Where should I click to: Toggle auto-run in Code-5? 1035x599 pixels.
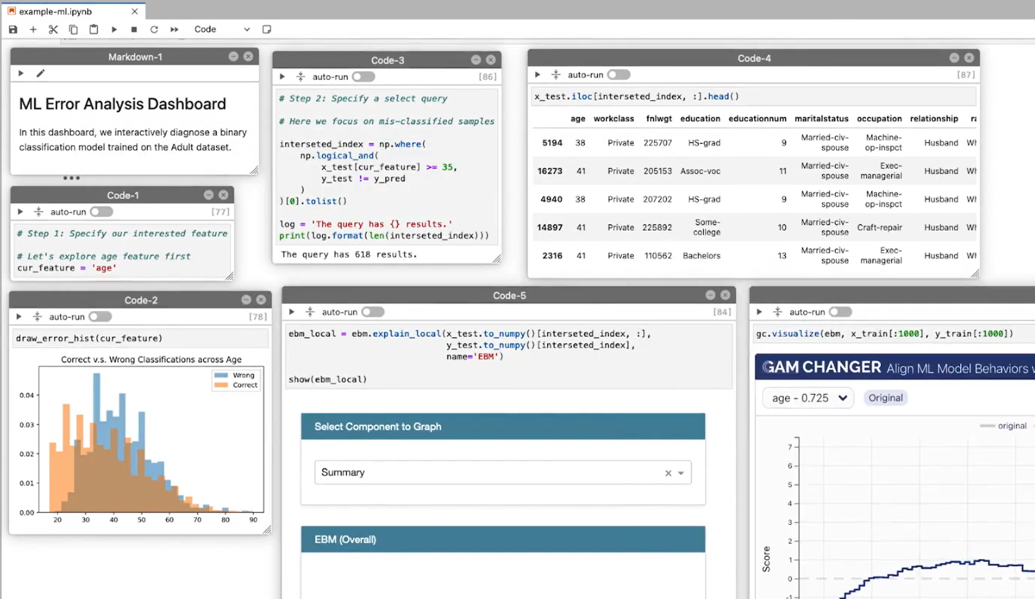[373, 312]
